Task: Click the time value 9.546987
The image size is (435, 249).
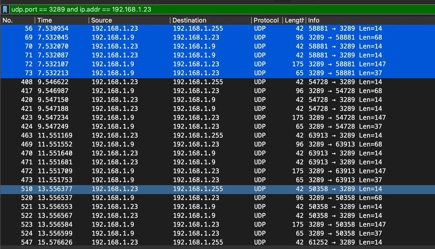Action: coord(53,91)
